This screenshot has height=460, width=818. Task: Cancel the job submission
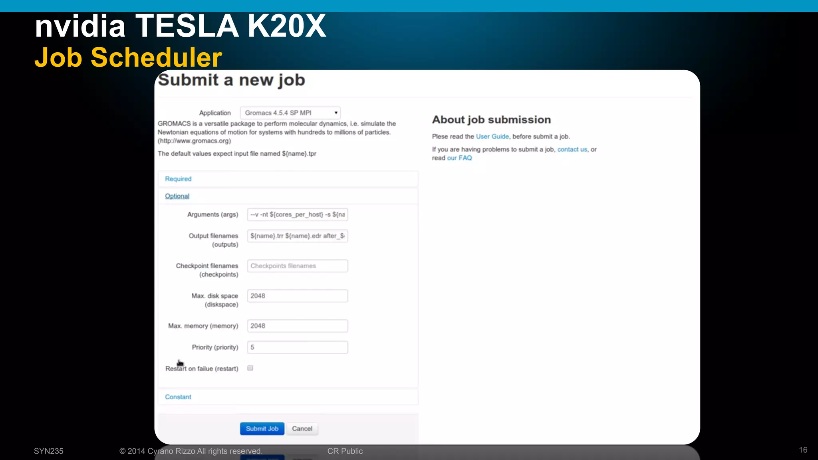[302, 428]
